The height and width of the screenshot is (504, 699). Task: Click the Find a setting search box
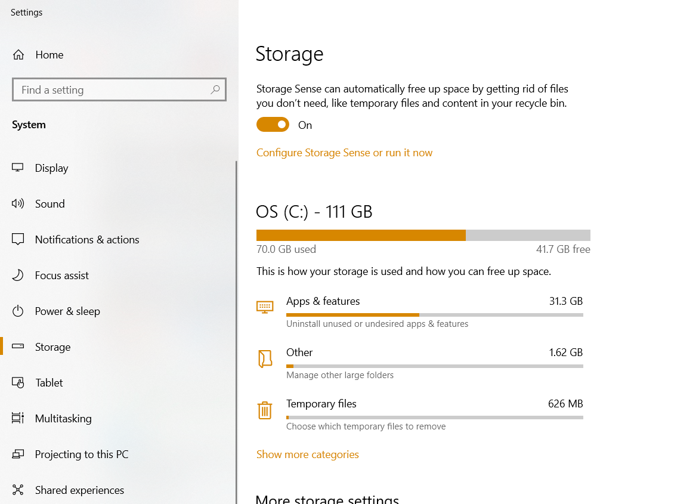point(119,89)
